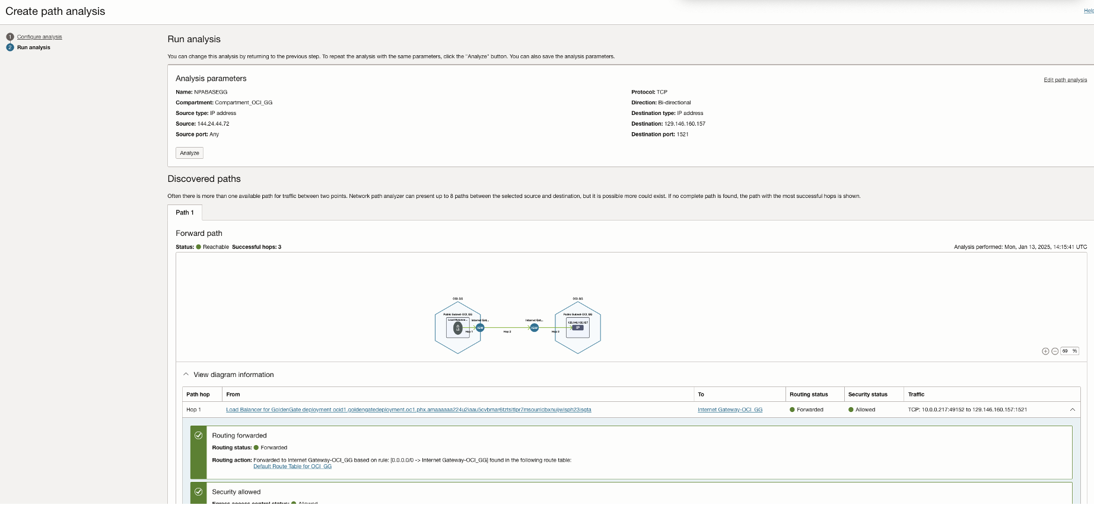The image size is (1094, 505).
Task: Click the Source 144.24.44.72 value
Action: click(x=214, y=124)
